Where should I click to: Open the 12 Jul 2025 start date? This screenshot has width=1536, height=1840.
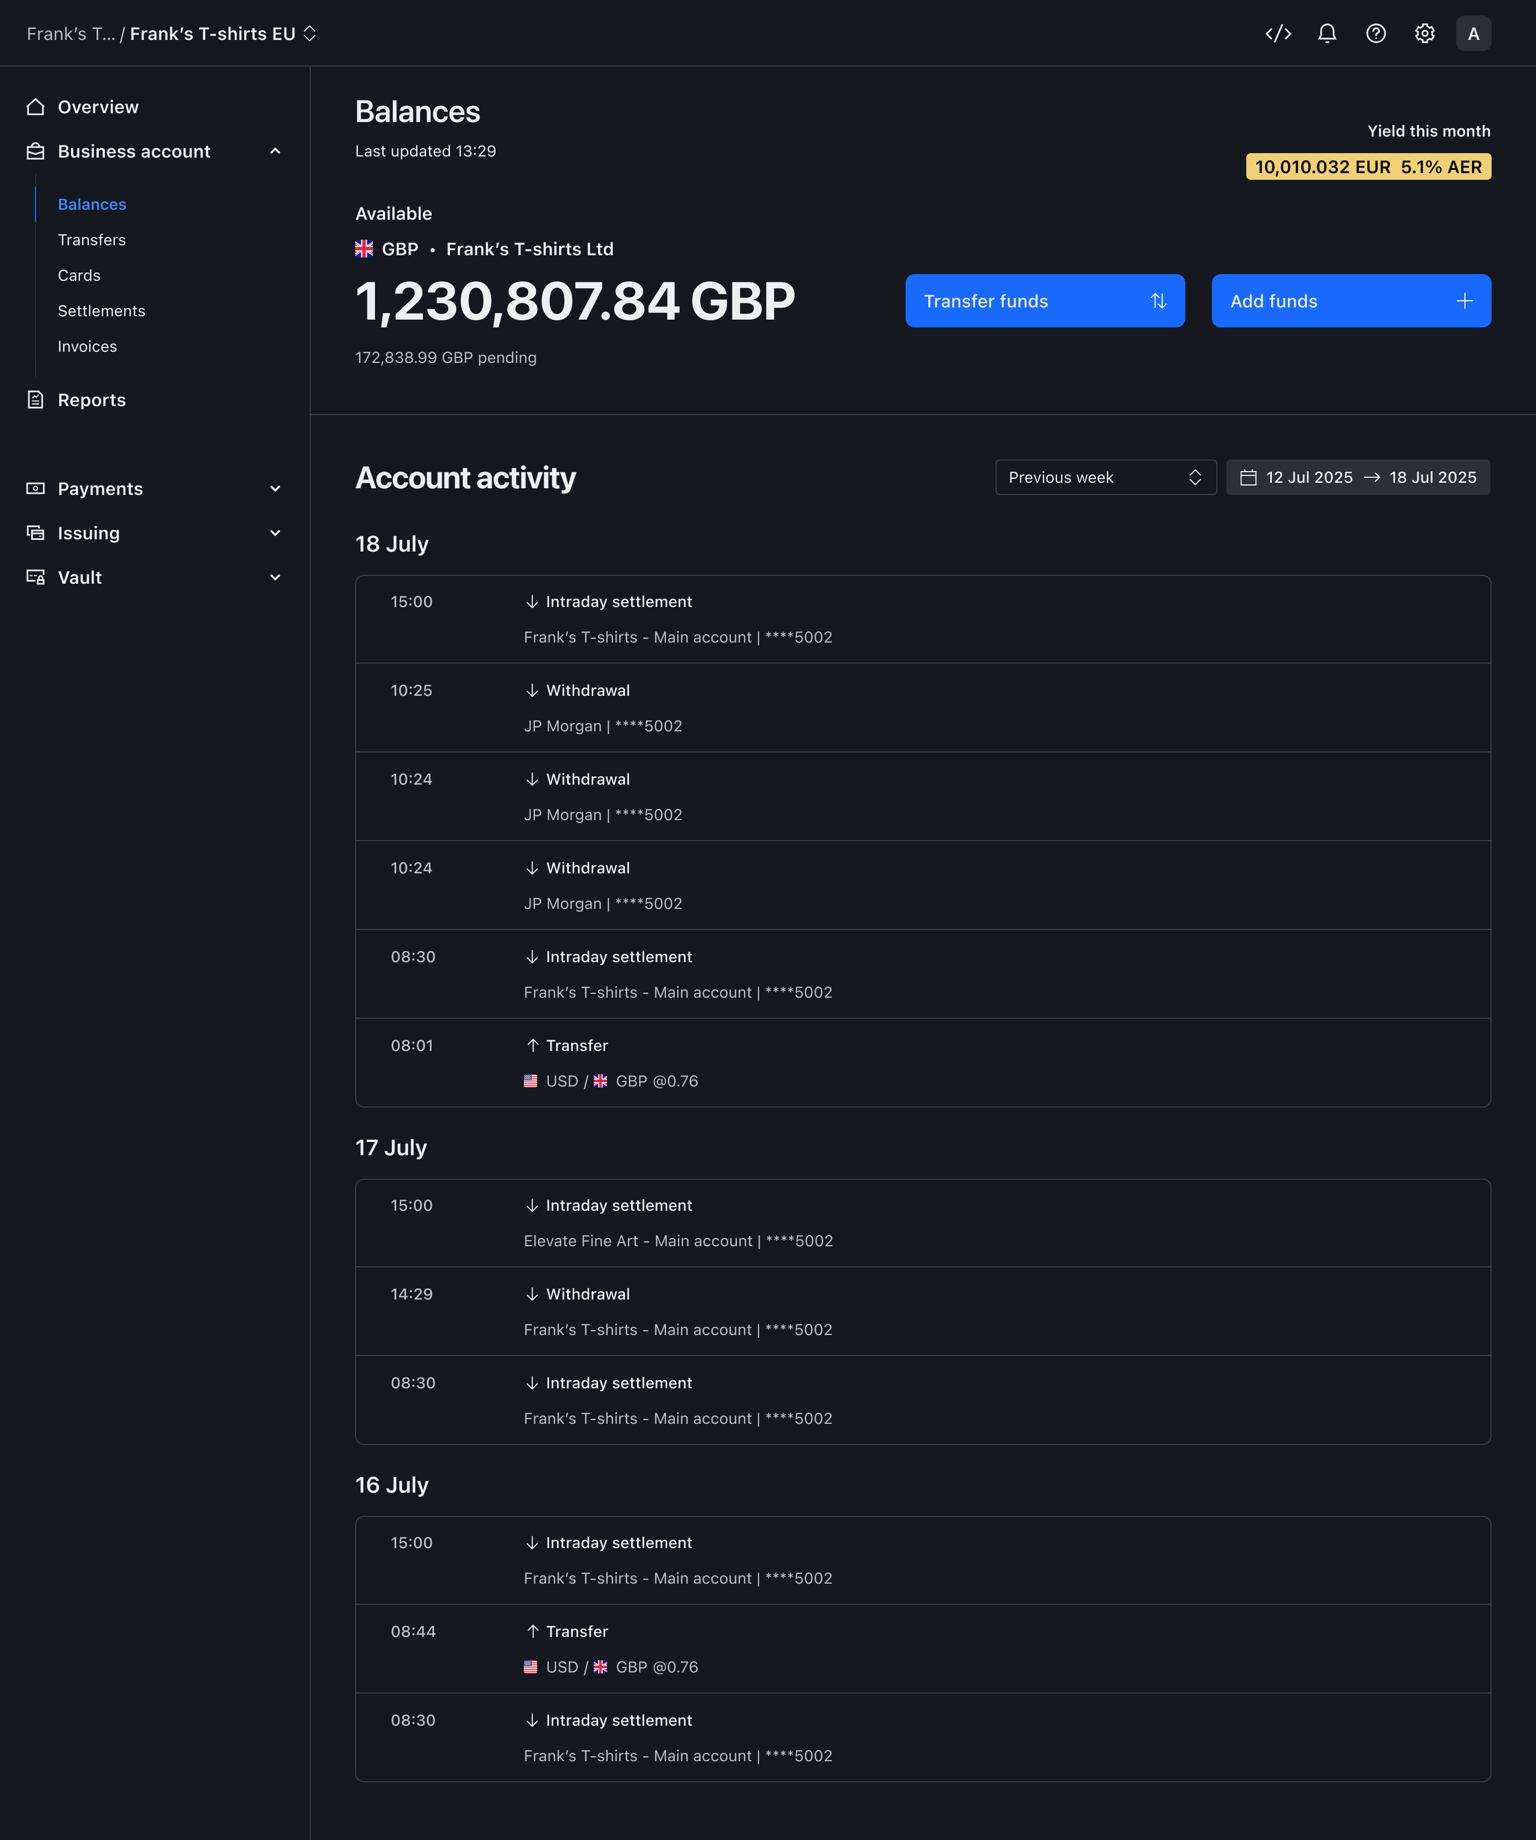coord(1309,478)
